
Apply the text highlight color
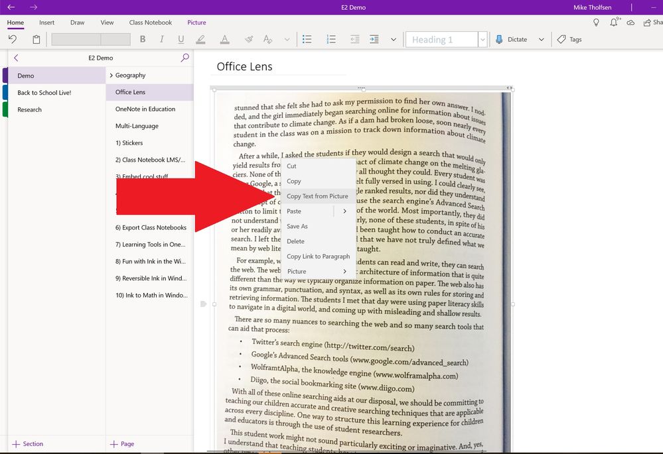[x=200, y=39]
